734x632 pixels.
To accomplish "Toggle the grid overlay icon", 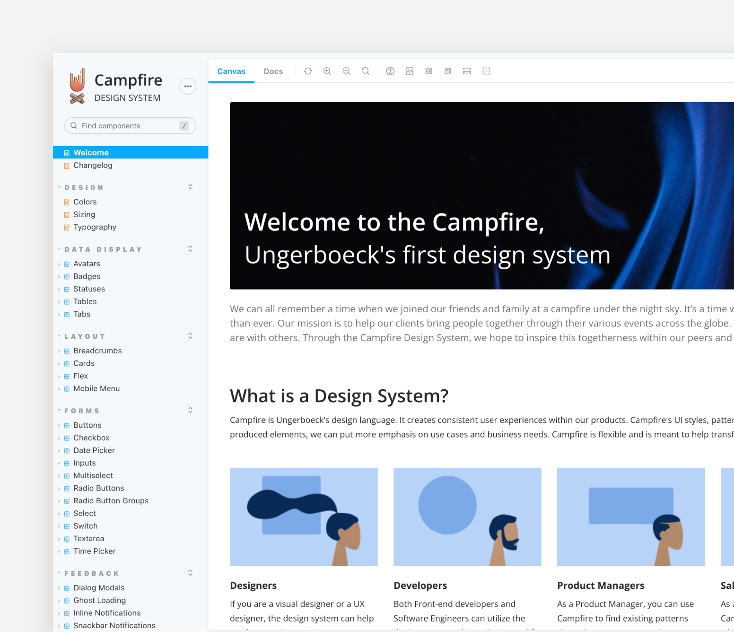I will pyautogui.click(x=428, y=71).
